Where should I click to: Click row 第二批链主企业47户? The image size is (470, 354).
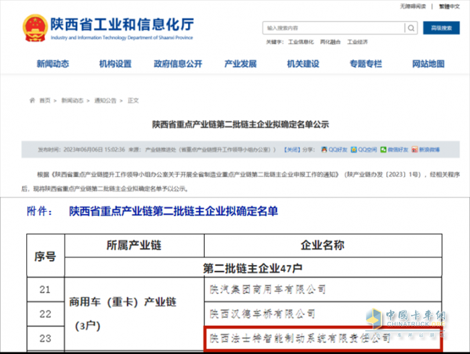tap(252, 268)
